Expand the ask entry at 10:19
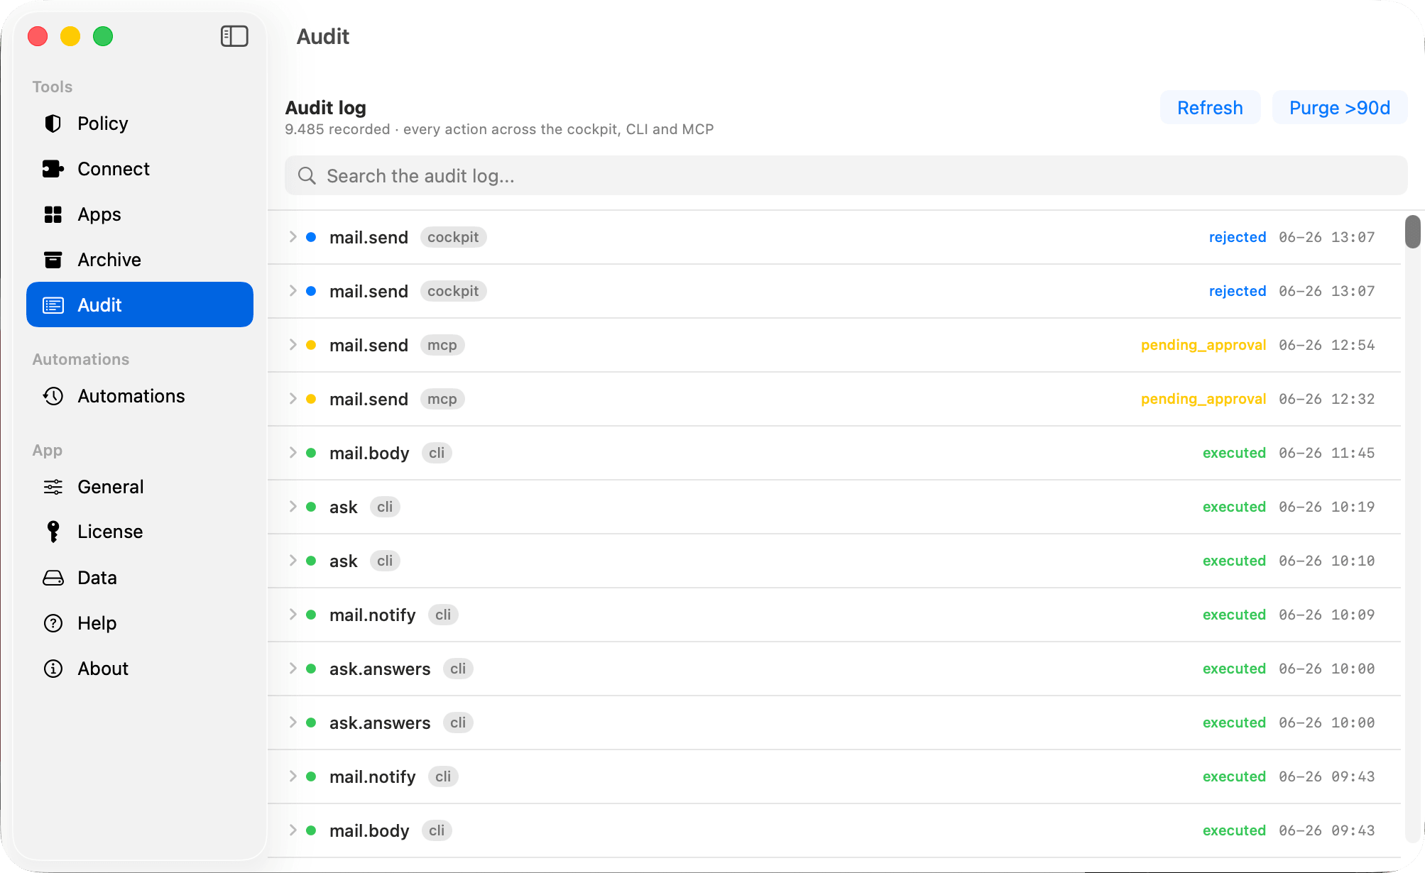This screenshot has height=873, width=1425. tap(293, 507)
